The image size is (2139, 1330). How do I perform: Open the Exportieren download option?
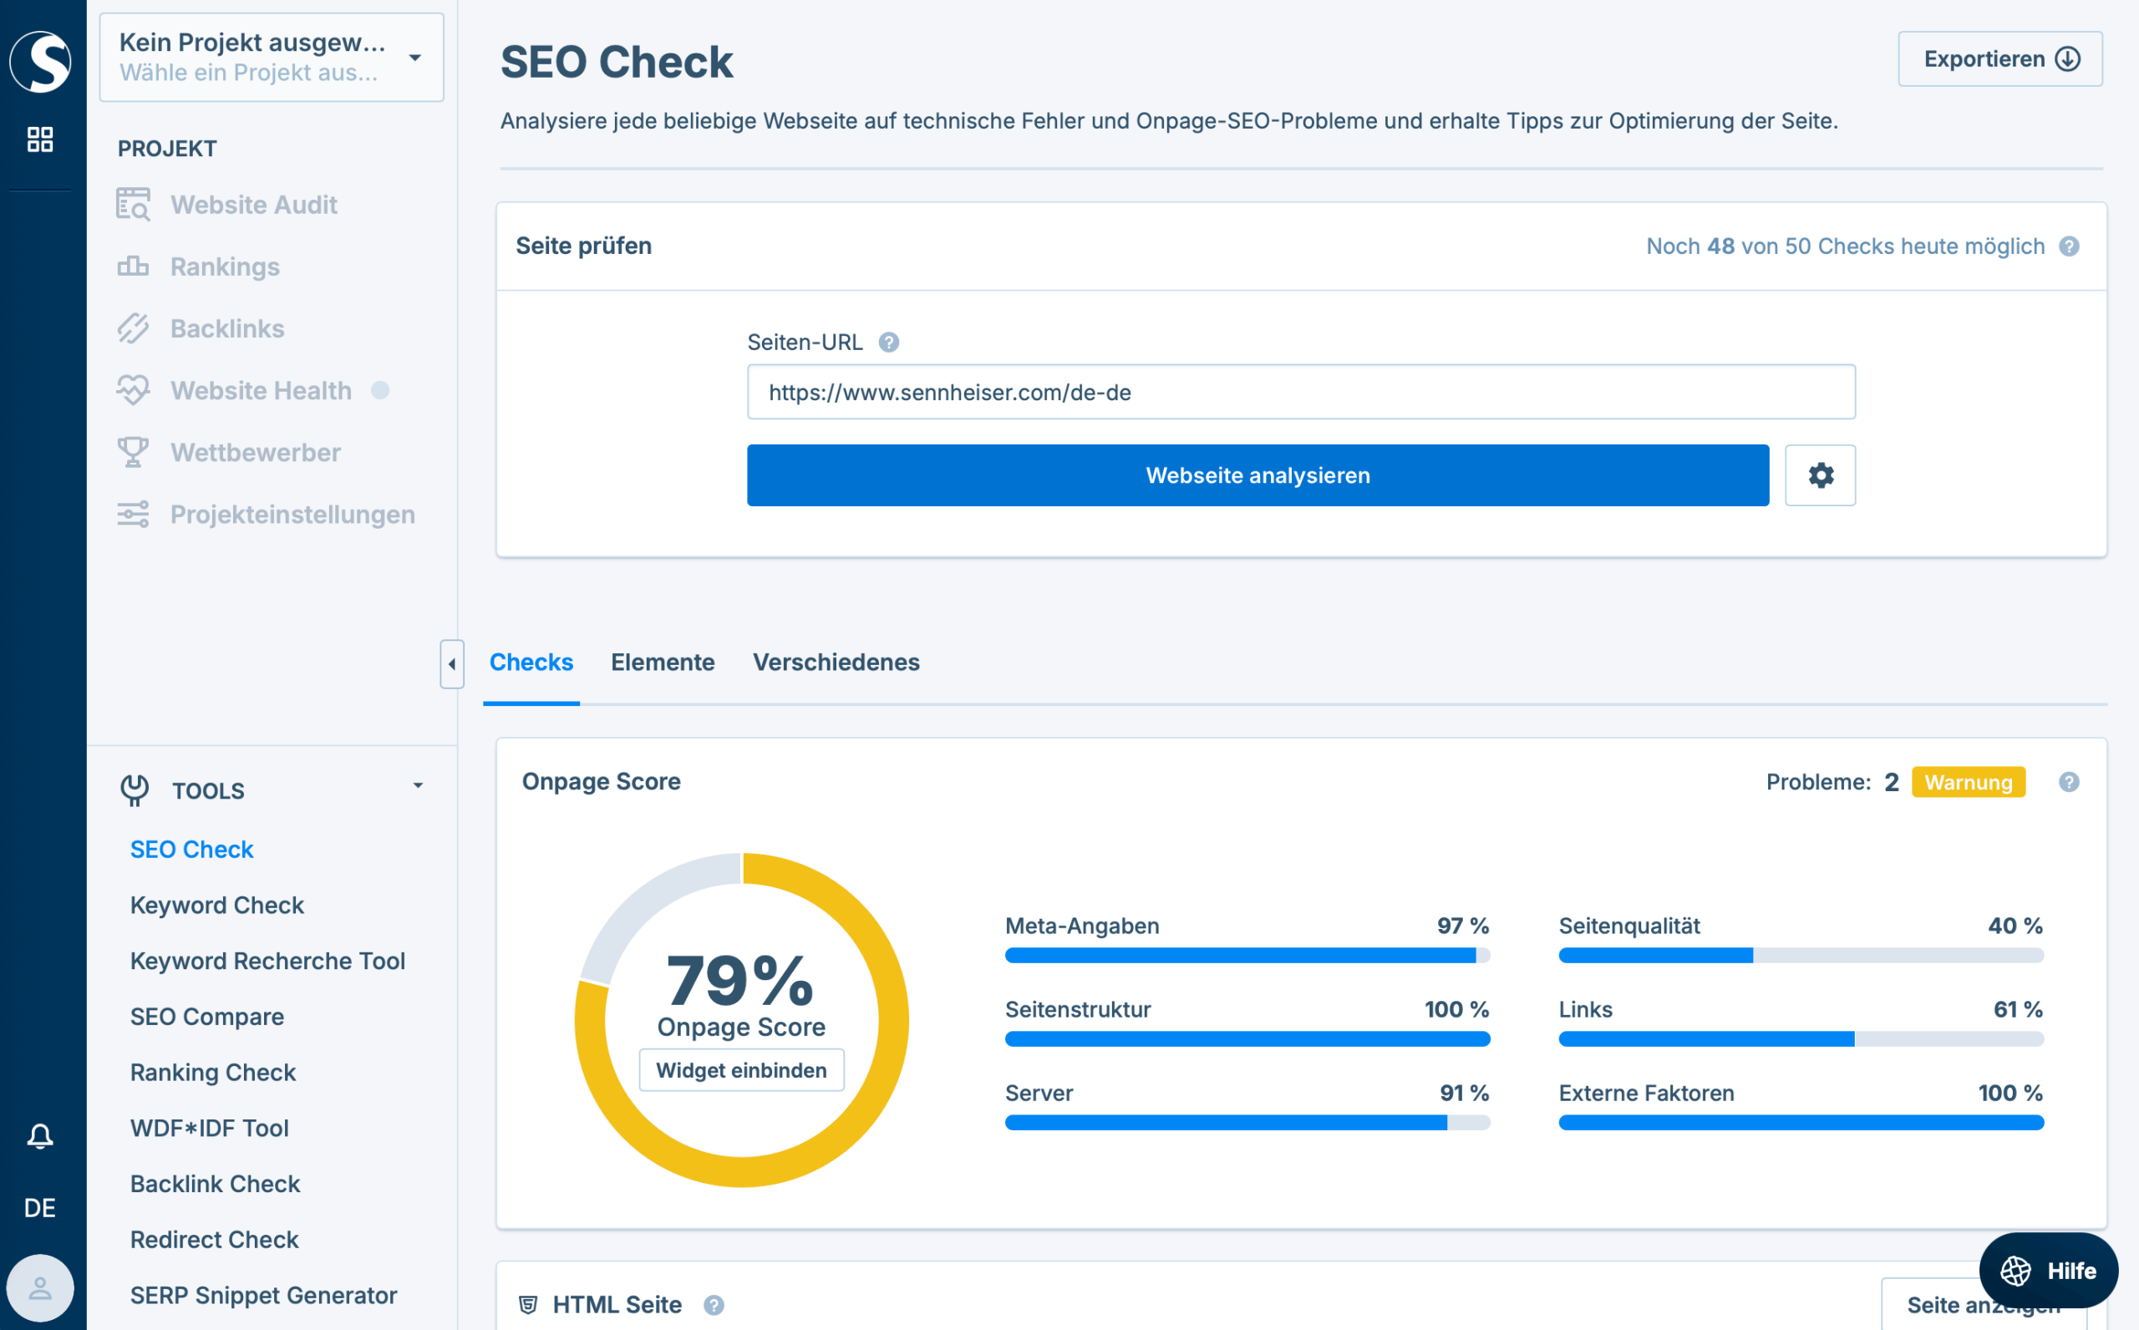point(1999,58)
